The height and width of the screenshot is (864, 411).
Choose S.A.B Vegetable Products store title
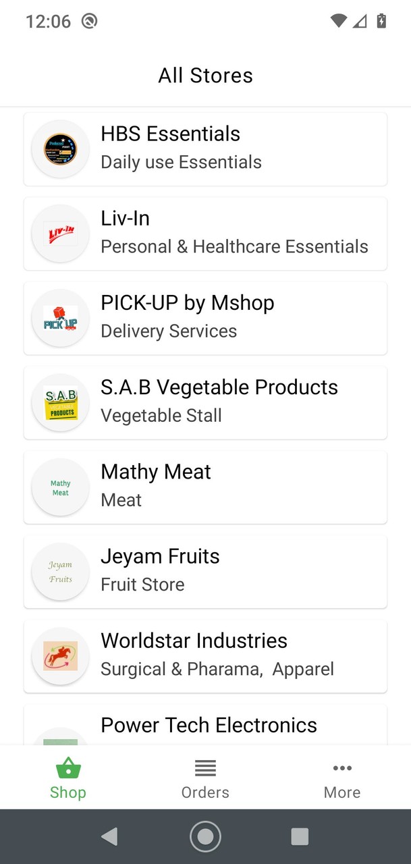(219, 387)
